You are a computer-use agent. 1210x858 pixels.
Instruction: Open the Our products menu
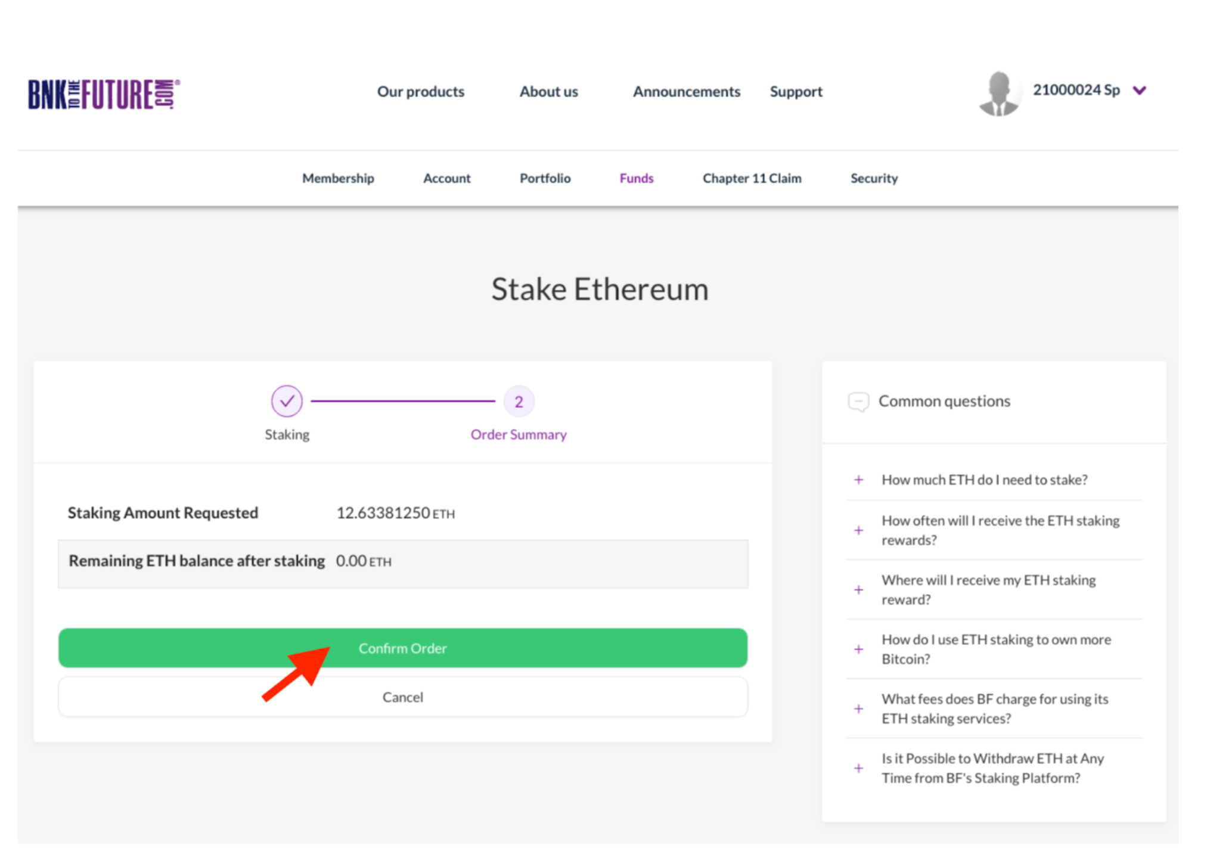tap(420, 92)
